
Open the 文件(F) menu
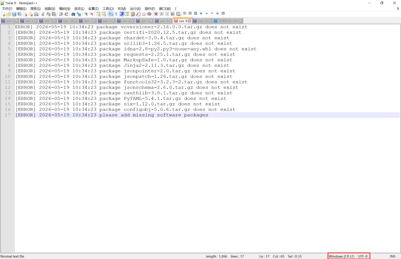[7, 9]
